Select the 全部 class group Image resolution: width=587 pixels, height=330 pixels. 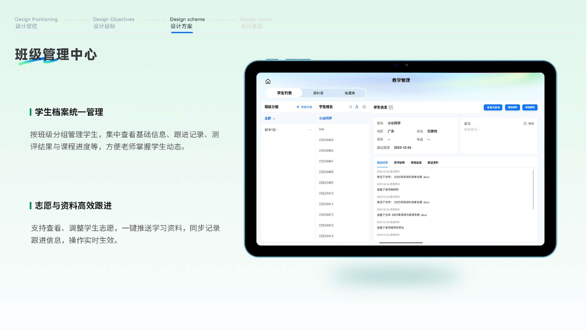click(288, 119)
